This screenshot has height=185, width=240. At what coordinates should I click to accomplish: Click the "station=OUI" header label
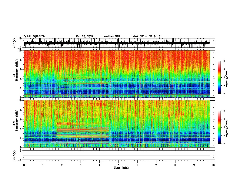click(x=112, y=36)
